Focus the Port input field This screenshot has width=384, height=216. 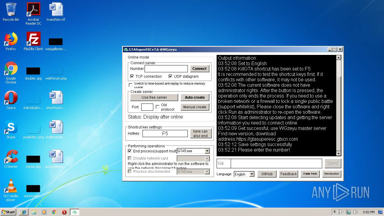(147, 107)
